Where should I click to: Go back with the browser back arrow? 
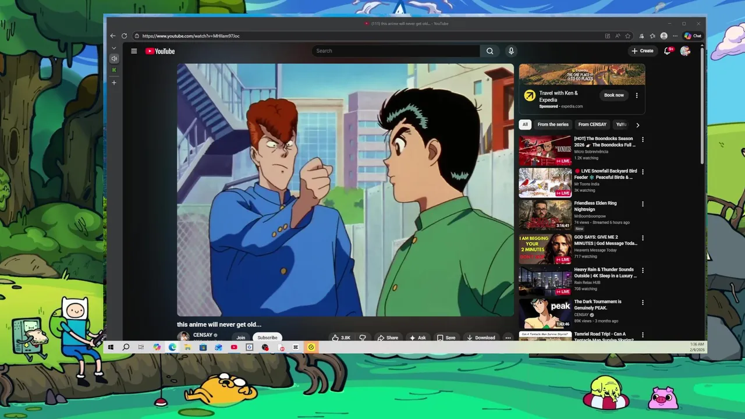(x=113, y=36)
